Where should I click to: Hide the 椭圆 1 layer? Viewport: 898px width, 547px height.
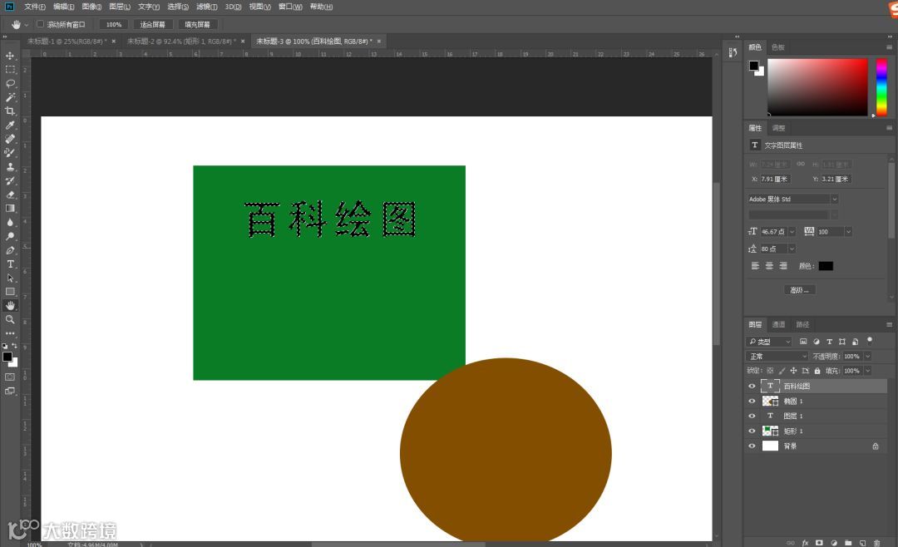point(752,401)
